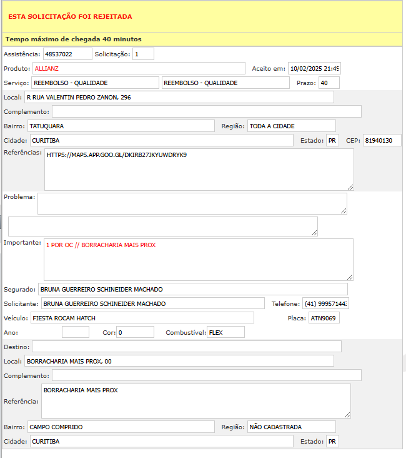Screen dimensions: 406x458
Task: Click the Referências text area with maps link
Action: tap(199, 169)
